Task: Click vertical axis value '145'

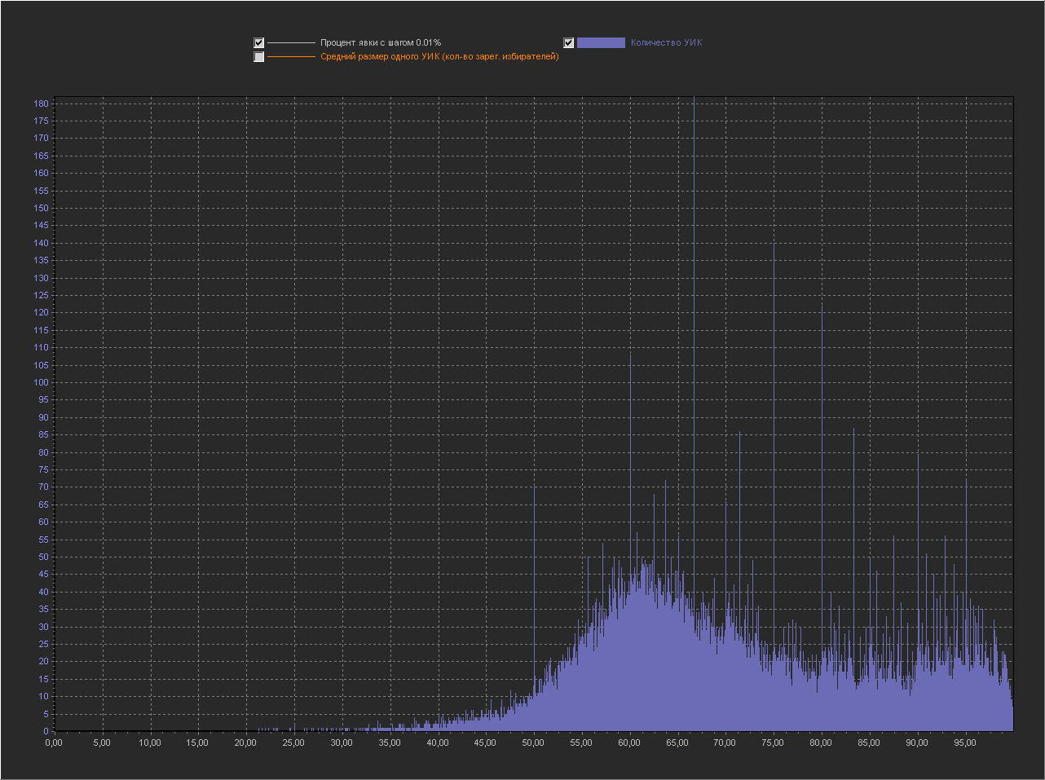Action: tap(42, 225)
